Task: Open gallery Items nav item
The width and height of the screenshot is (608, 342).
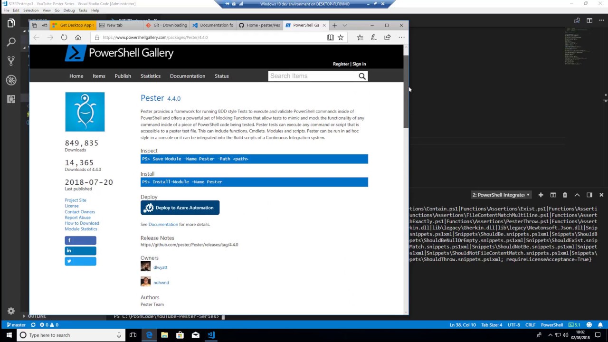Action: [99, 76]
